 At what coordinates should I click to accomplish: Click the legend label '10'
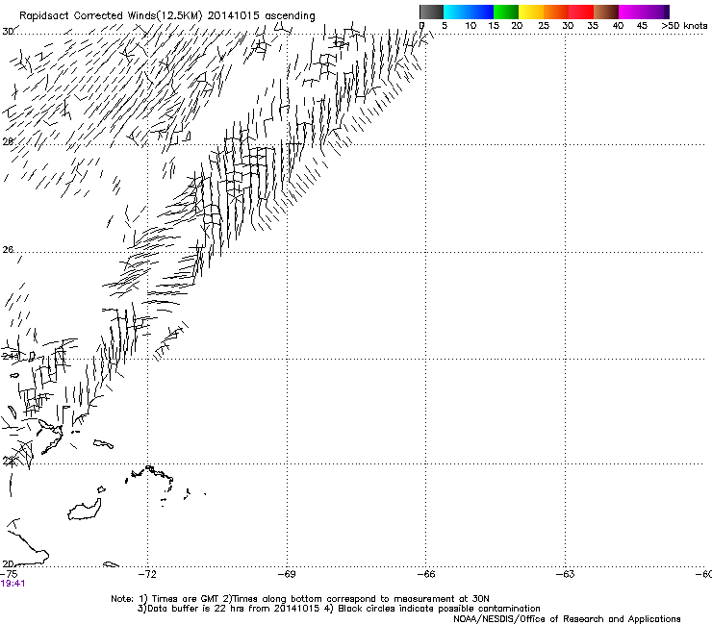(470, 25)
